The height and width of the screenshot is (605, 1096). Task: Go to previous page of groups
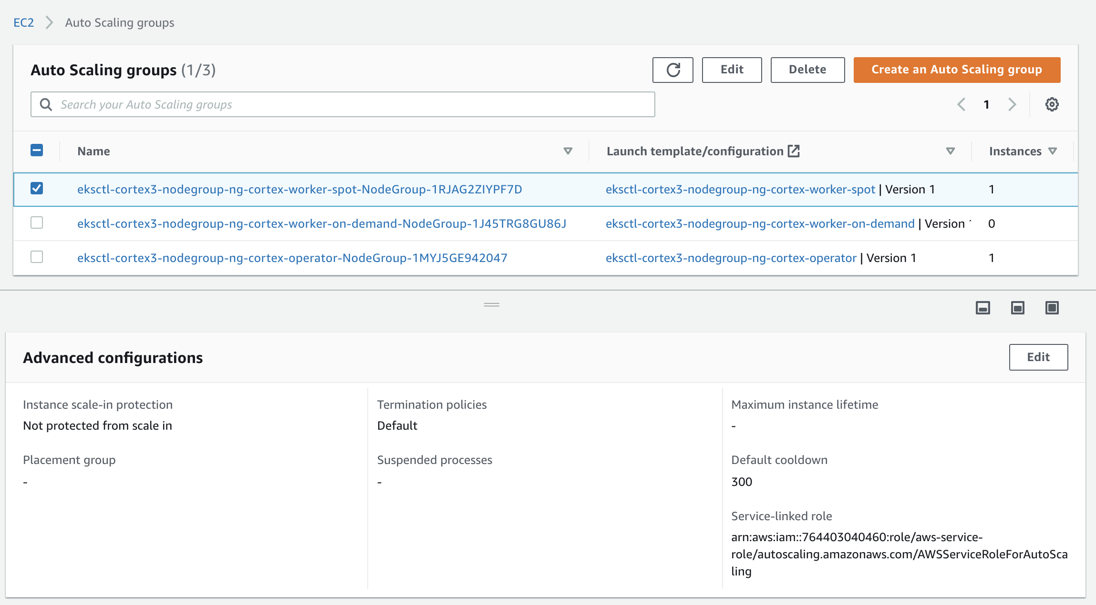(x=962, y=104)
